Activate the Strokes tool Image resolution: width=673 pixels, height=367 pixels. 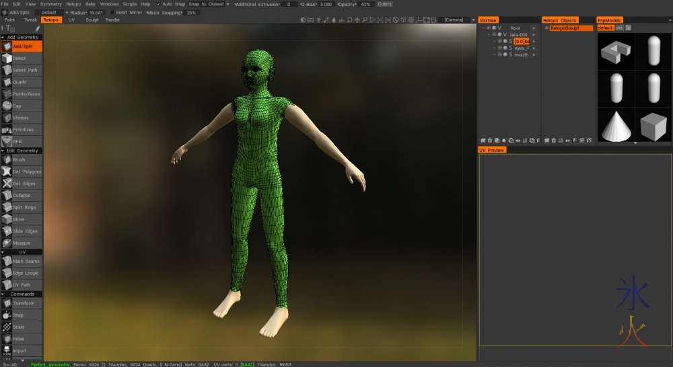pyautogui.click(x=21, y=118)
